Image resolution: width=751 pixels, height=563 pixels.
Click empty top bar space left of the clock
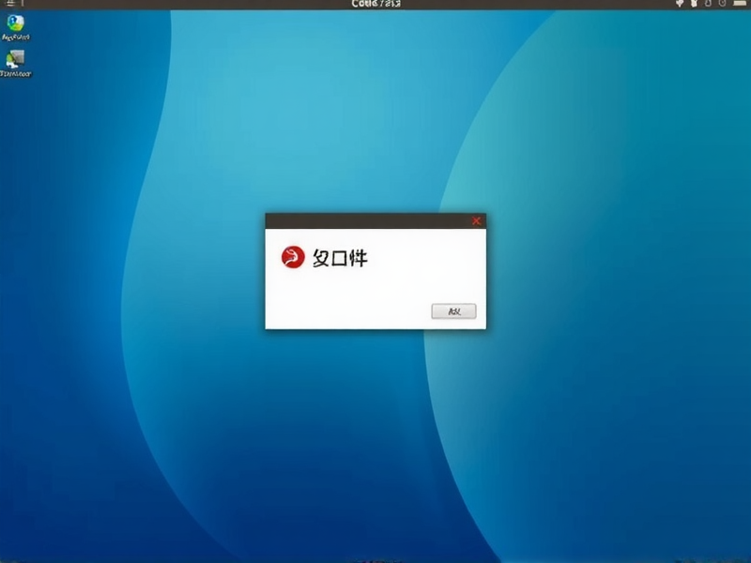[188, 5]
